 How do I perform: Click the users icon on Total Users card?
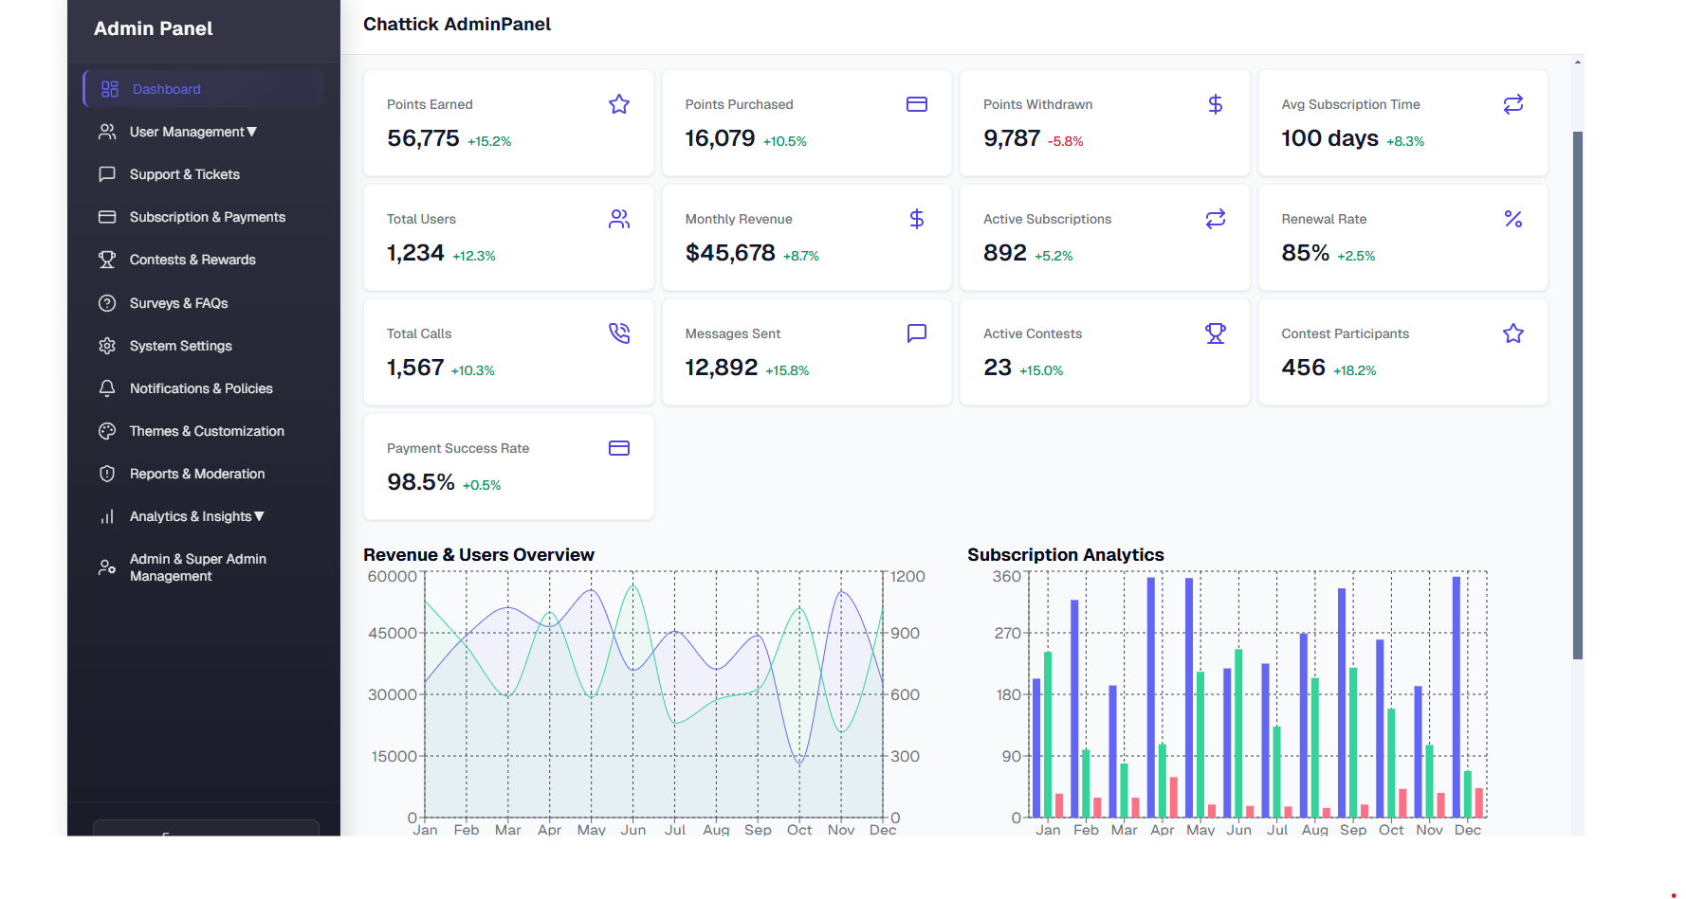point(619,219)
